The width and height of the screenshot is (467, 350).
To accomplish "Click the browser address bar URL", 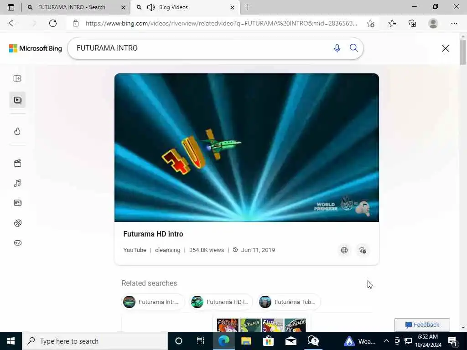I will [221, 23].
